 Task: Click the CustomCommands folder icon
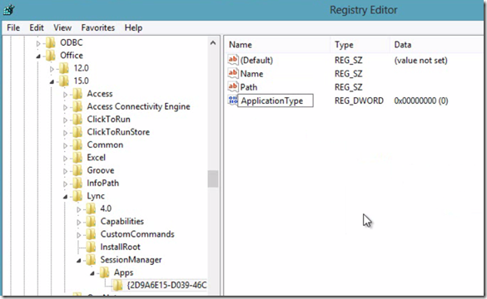(91, 234)
